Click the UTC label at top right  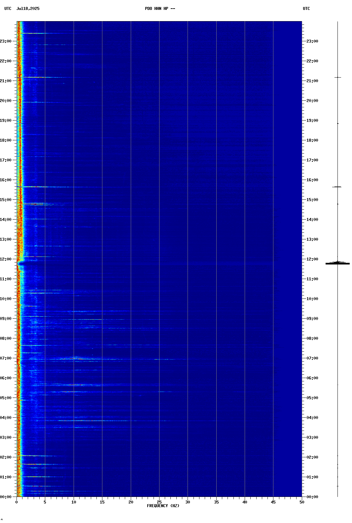pyautogui.click(x=306, y=9)
